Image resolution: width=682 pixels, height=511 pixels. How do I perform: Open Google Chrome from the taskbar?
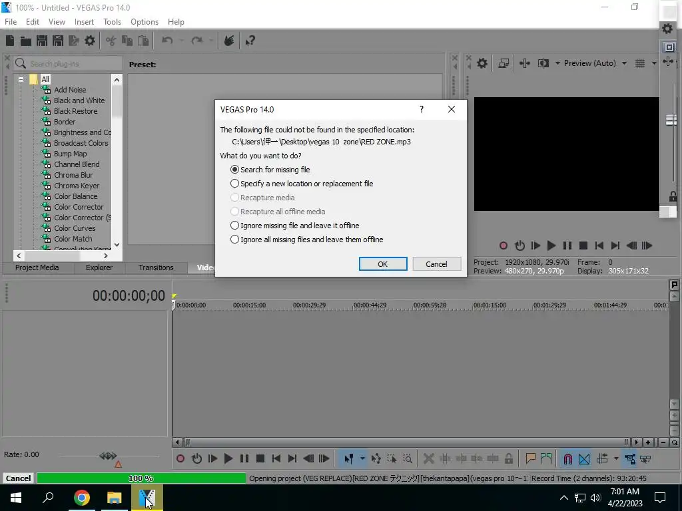[82, 498]
